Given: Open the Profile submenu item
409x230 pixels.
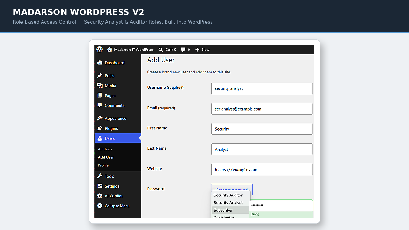Looking at the screenshot, I should click(x=103, y=165).
